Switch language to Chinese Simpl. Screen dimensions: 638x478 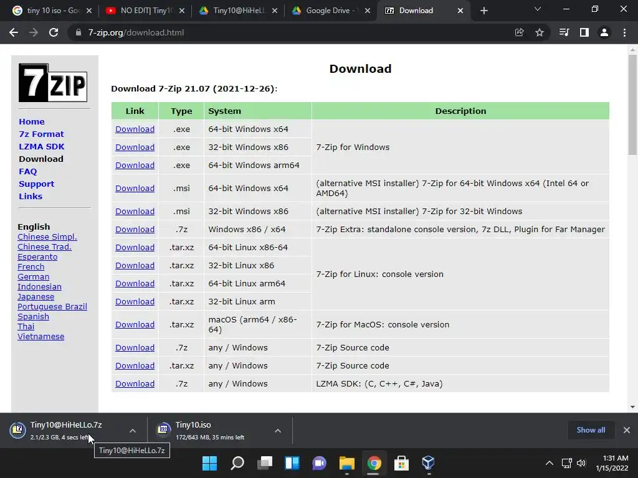pyautogui.click(x=47, y=237)
